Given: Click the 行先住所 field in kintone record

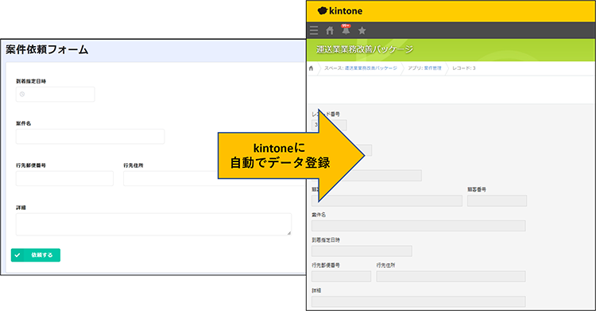Looking at the screenshot, I should coord(451,276).
